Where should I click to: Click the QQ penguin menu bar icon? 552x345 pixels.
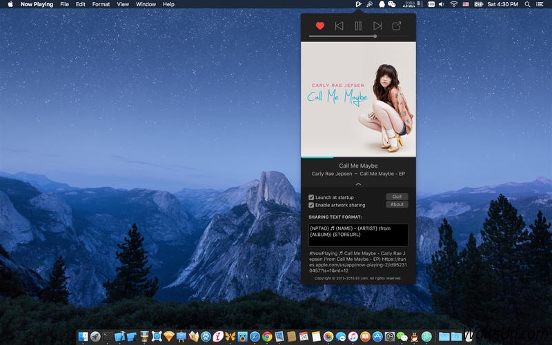[x=382, y=4]
